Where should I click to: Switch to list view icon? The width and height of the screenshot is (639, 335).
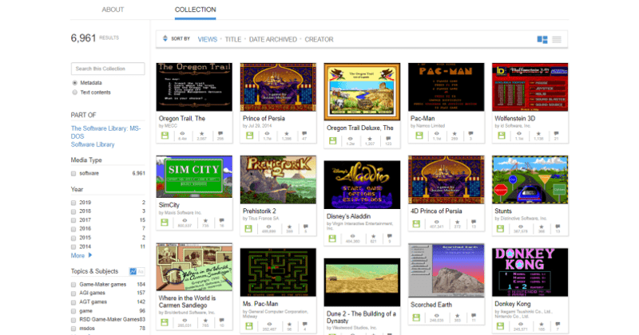(557, 40)
